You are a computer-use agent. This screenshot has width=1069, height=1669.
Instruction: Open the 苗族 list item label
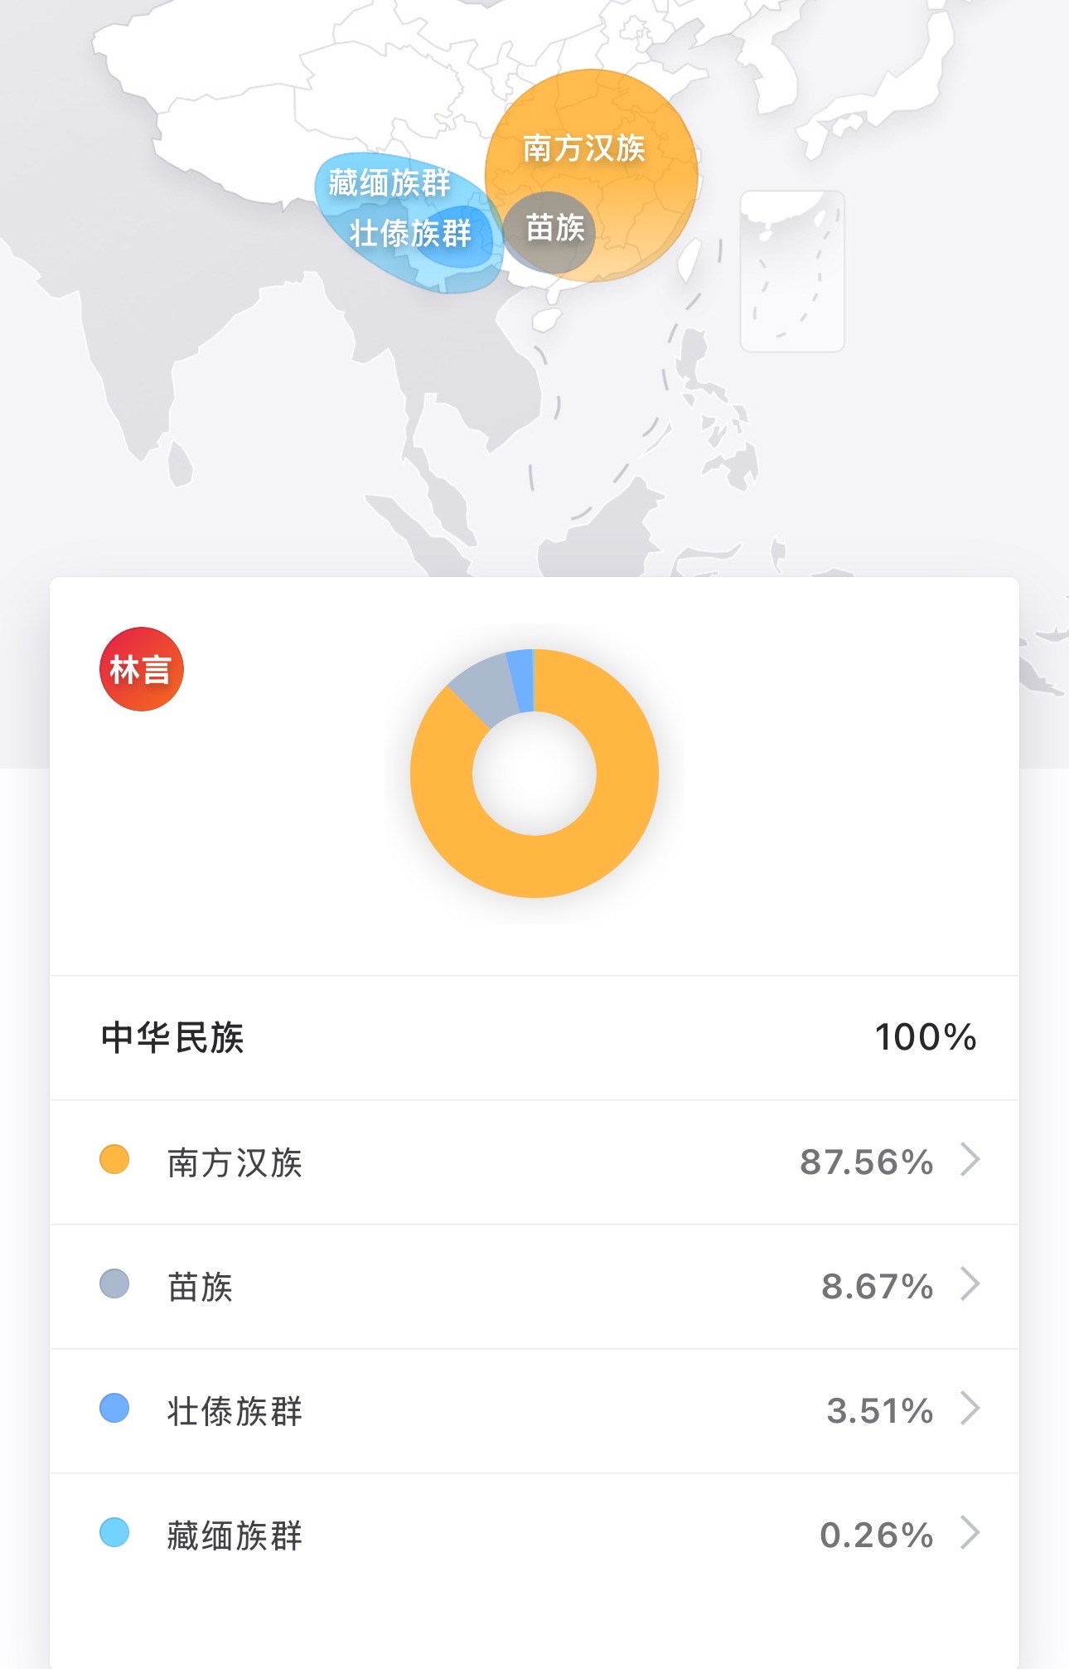click(201, 1287)
